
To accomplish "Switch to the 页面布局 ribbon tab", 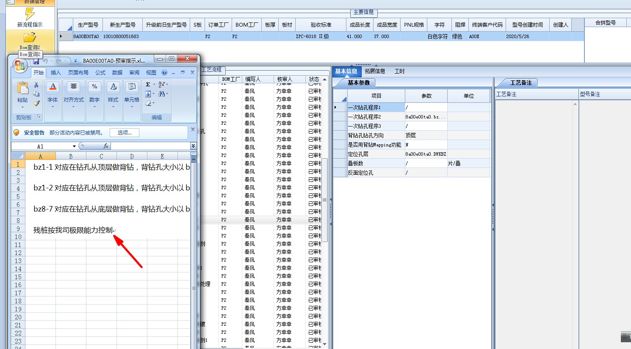I will click(78, 73).
